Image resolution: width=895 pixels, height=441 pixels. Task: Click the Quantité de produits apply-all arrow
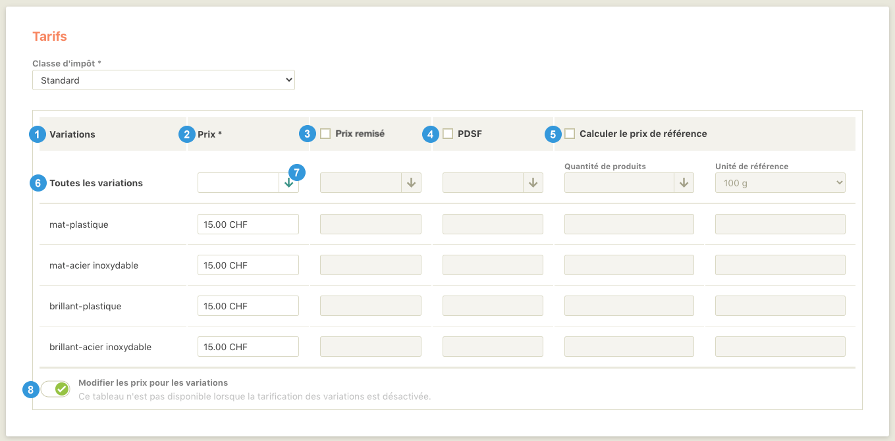click(684, 183)
